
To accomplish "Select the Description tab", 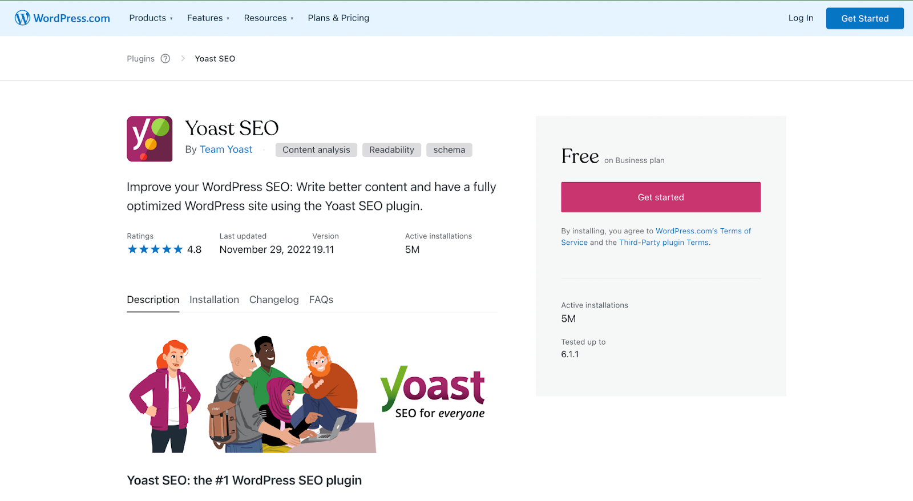I will (x=153, y=300).
